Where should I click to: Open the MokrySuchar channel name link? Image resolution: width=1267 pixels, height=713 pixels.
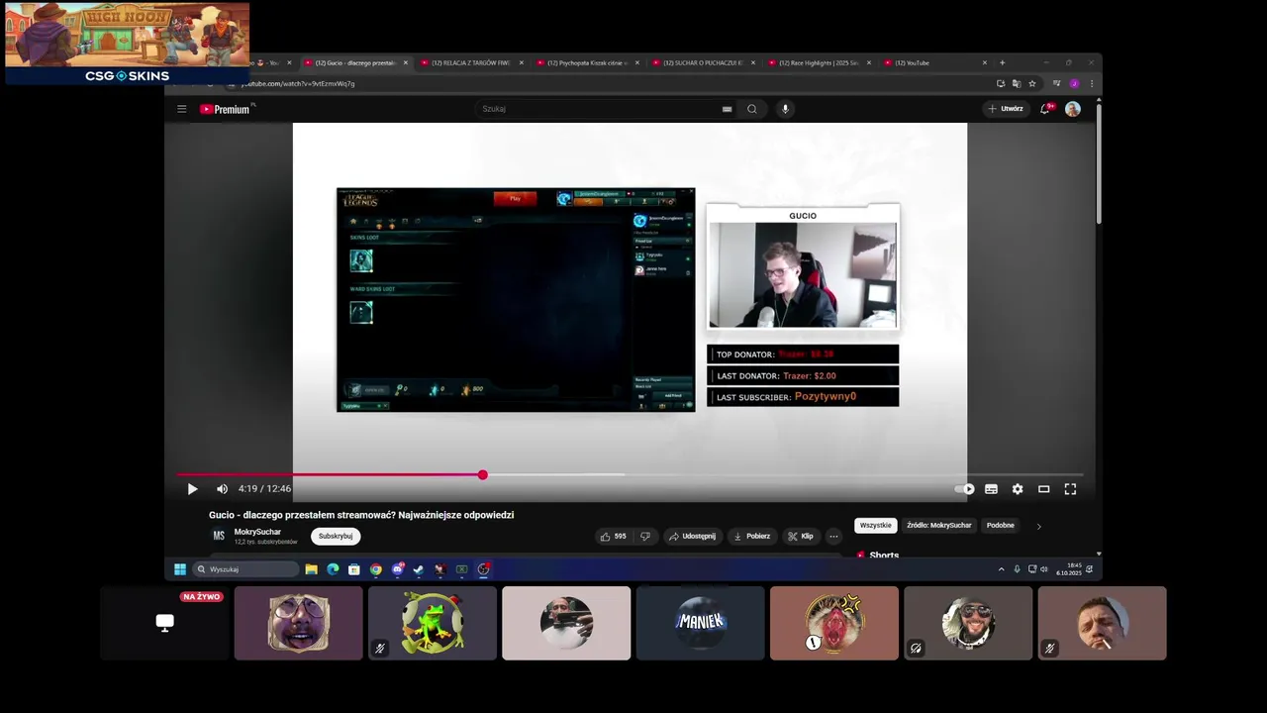click(257, 532)
